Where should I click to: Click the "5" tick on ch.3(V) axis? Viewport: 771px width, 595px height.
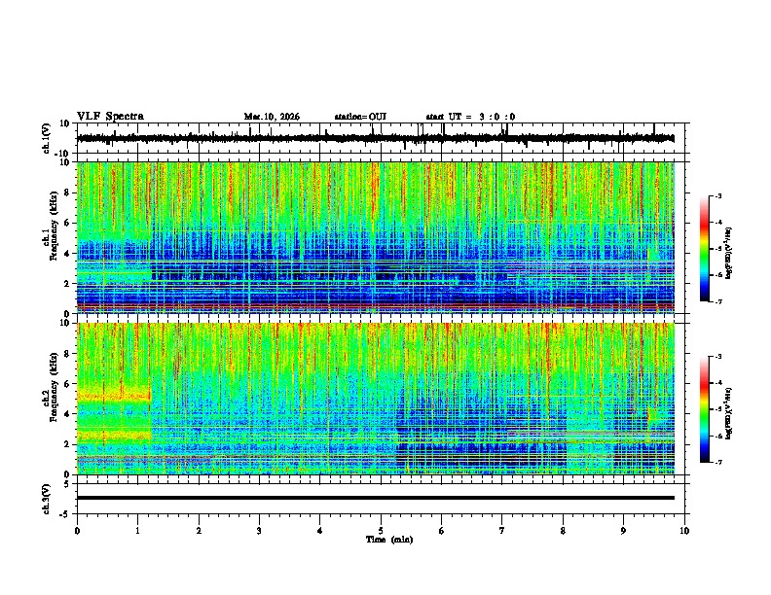coord(67,483)
